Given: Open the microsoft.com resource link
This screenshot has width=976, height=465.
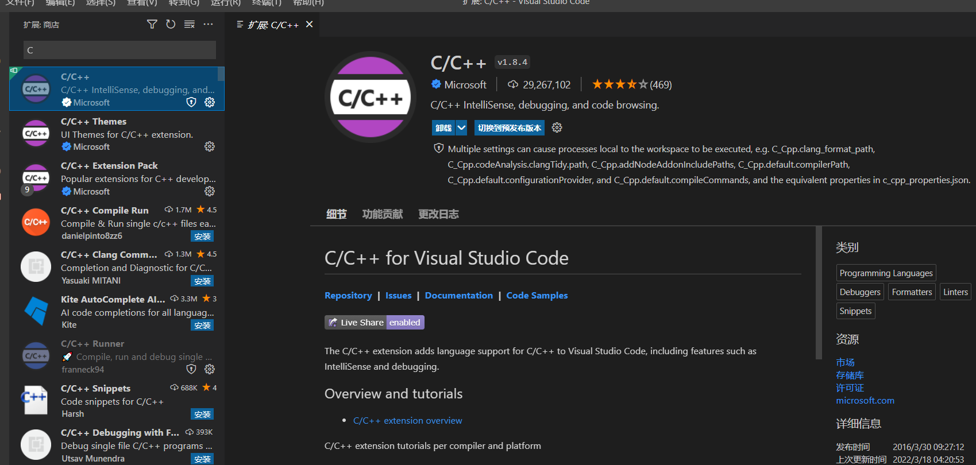Looking at the screenshot, I should 865,400.
